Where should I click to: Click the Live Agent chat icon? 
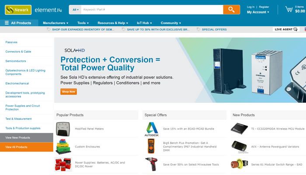295,29
